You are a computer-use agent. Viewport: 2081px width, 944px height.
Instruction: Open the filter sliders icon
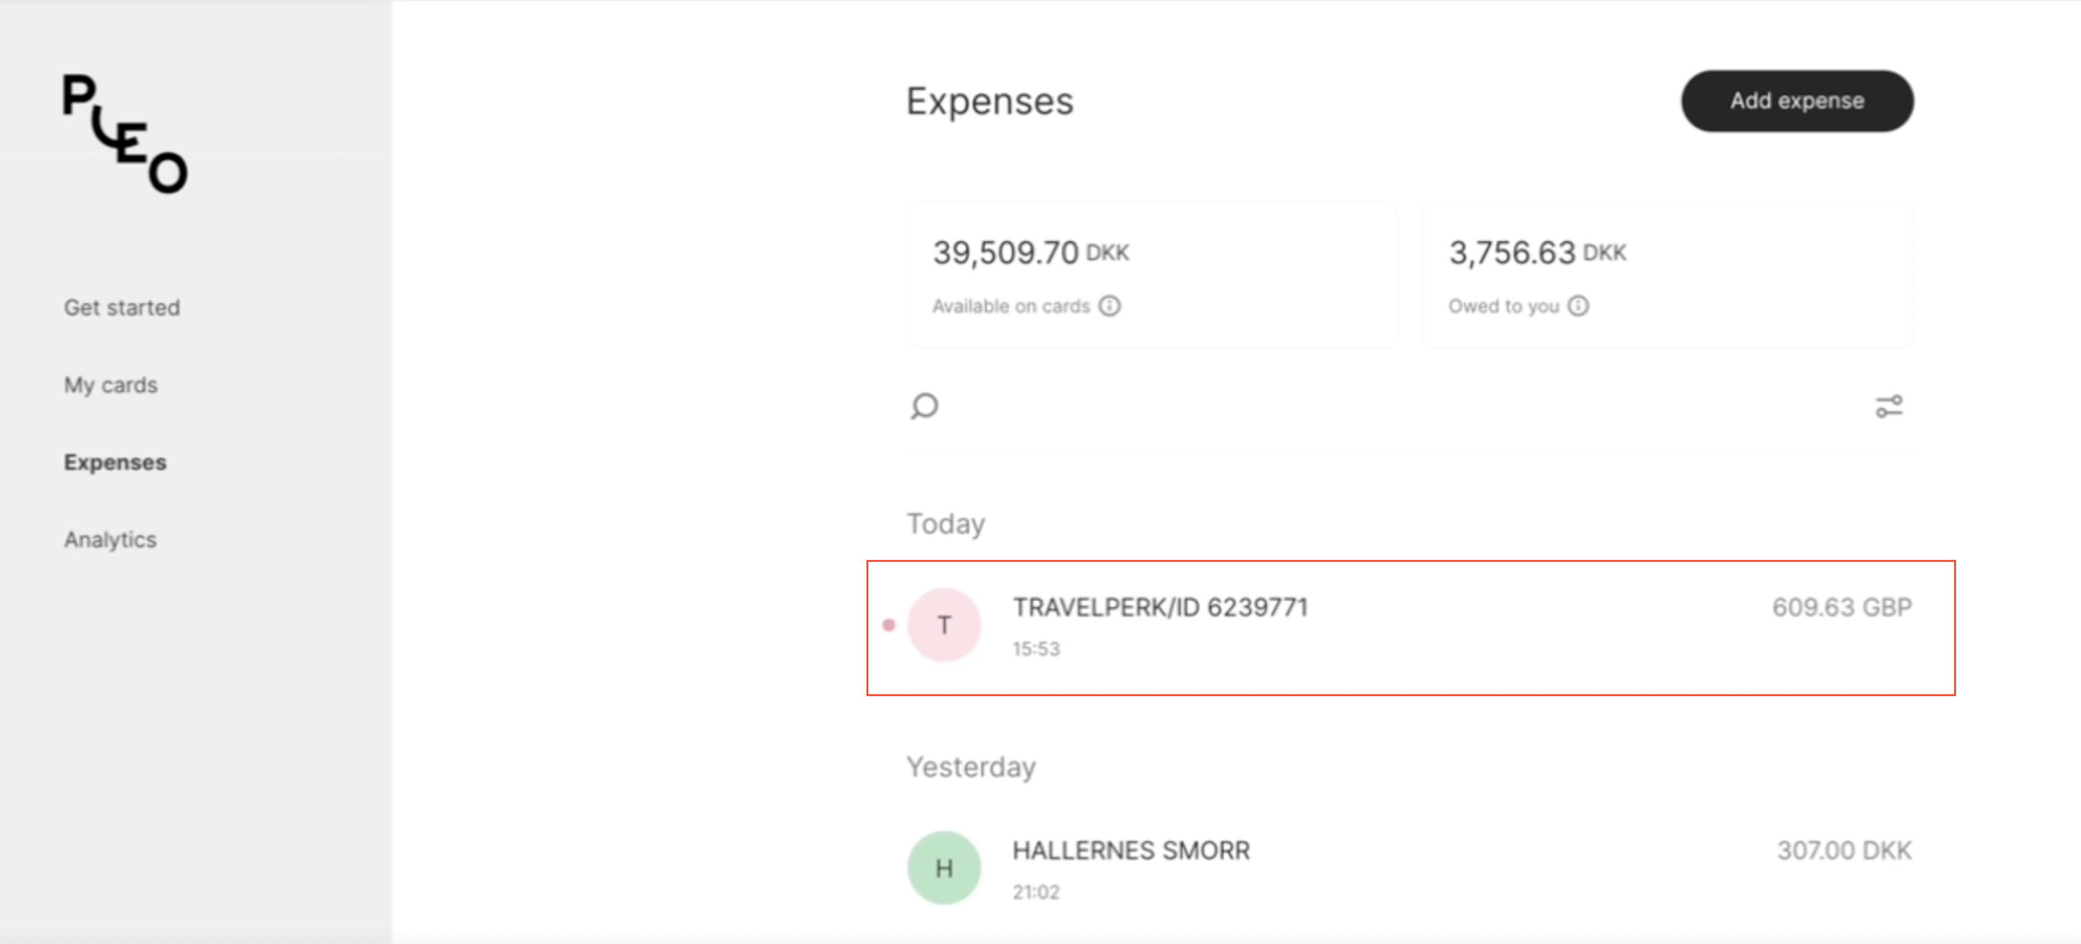click(x=1889, y=406)
